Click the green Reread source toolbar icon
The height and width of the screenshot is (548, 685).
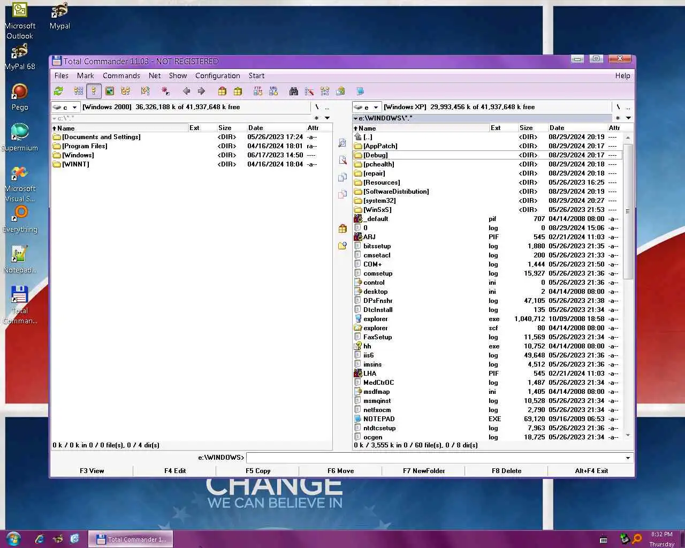click(x=58, y=91)
